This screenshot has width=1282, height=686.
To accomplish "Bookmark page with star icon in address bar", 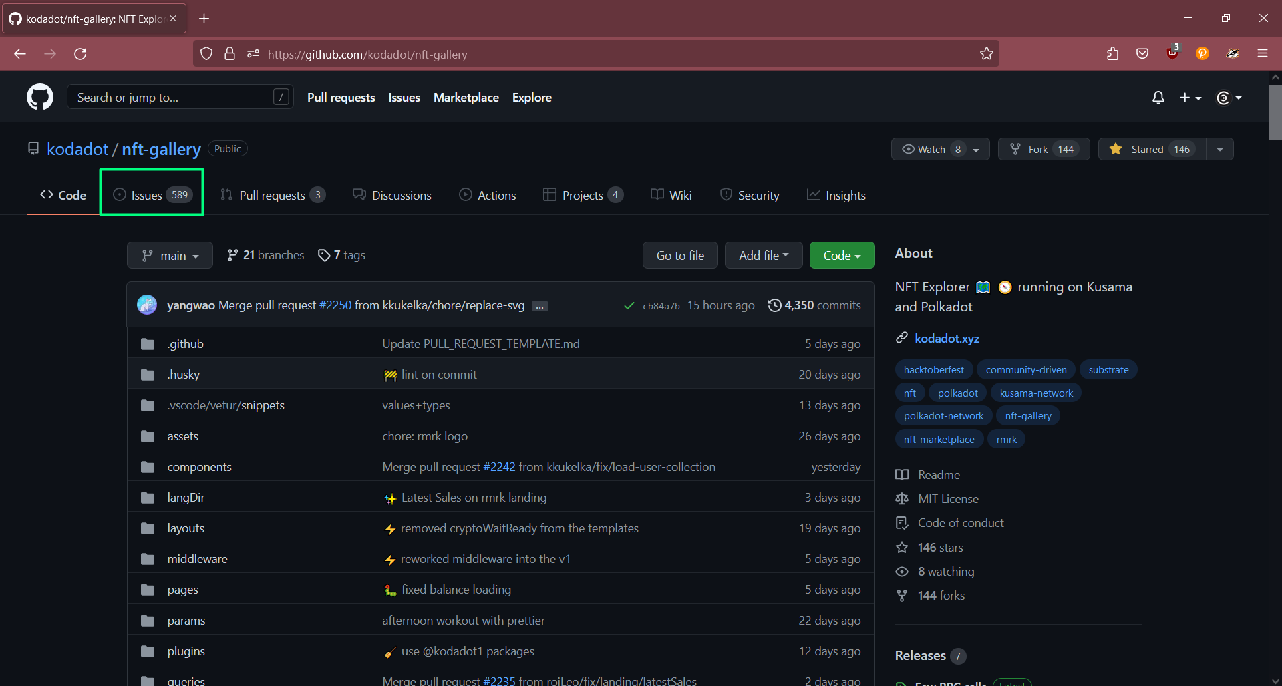I will (x=986, y=54).
